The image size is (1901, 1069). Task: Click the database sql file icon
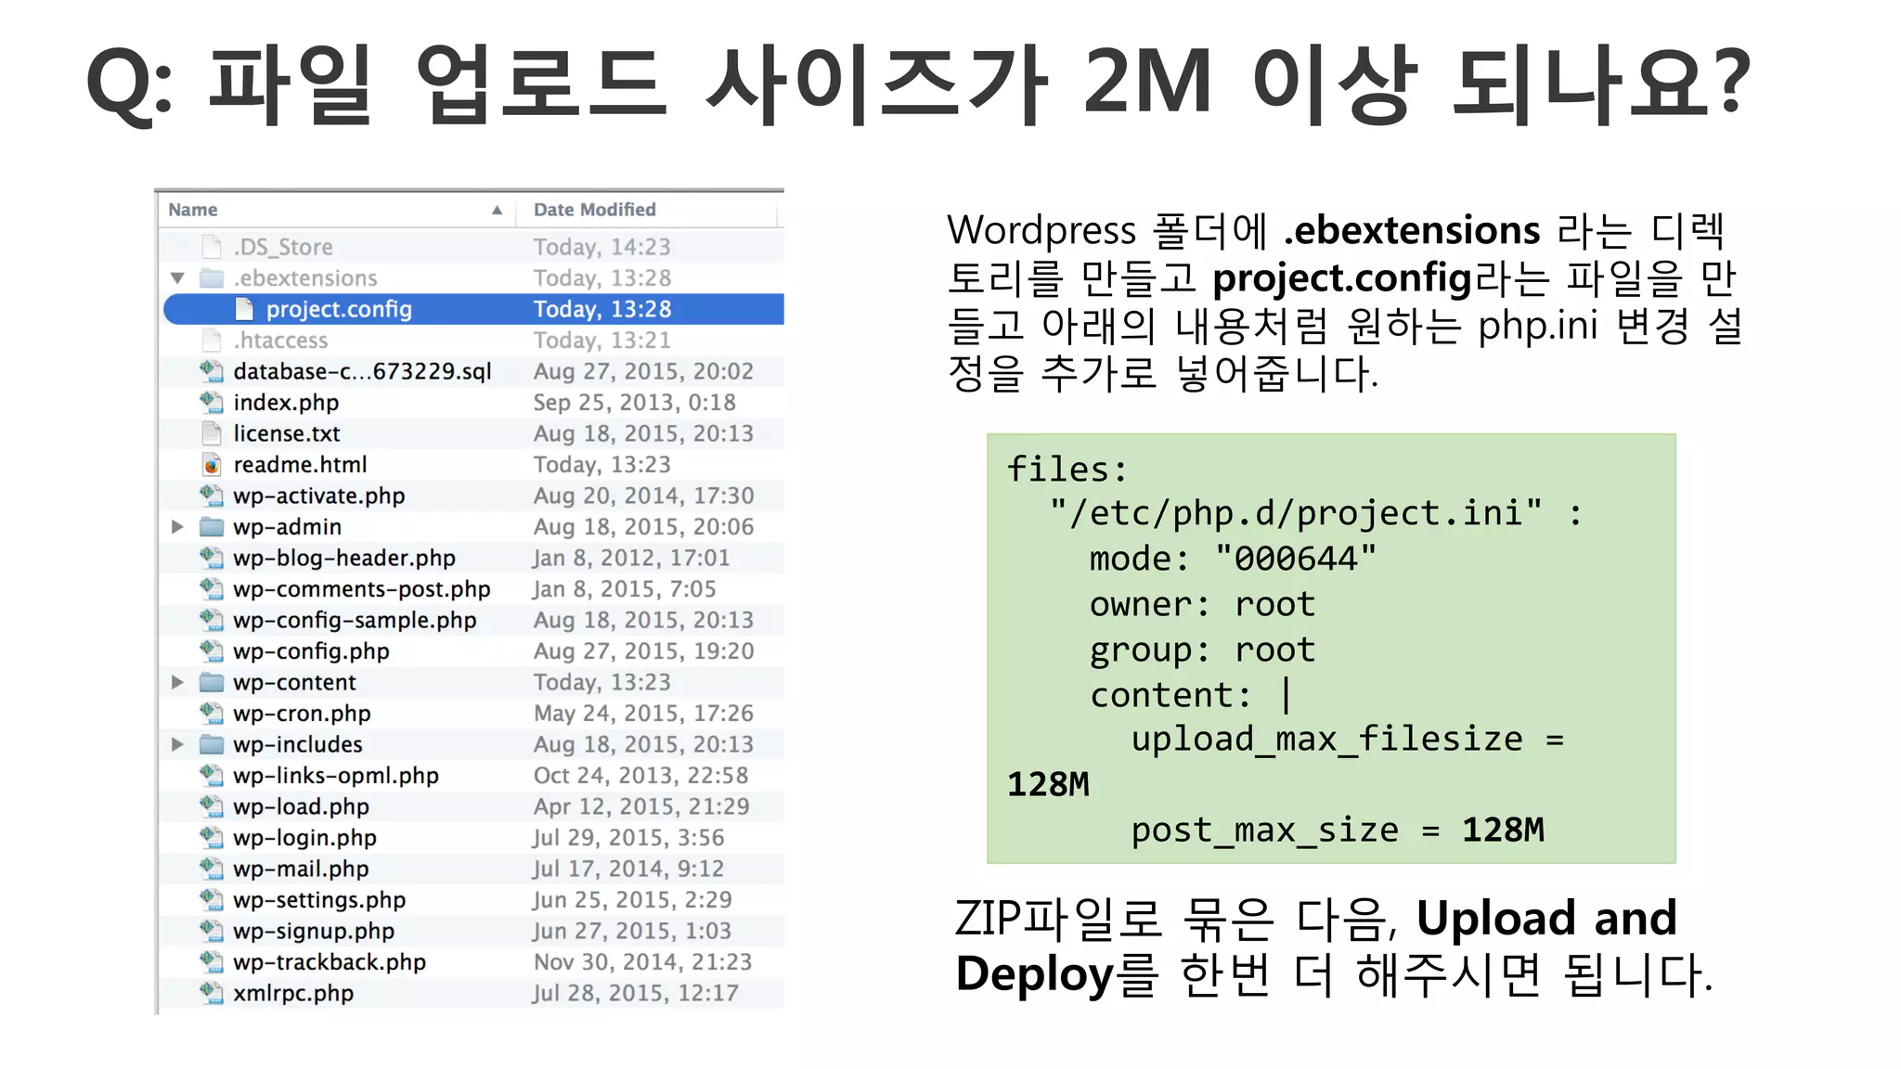coord(212,371)
